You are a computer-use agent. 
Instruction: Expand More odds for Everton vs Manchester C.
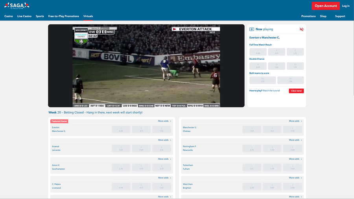click(x=164, y=121)
